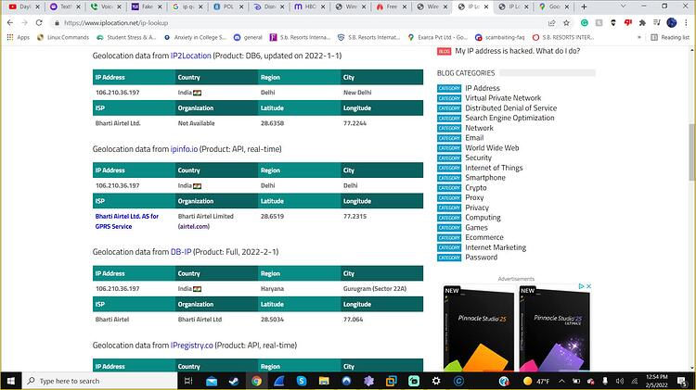Screen dimensions: 696x390
Task: Select the latitude value 28.6358
Action: [272, 123]
